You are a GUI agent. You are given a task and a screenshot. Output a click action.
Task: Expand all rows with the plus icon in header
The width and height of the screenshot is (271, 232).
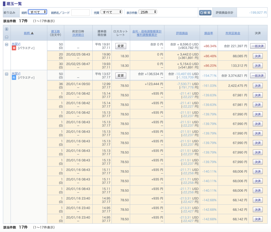pos(7,29)
